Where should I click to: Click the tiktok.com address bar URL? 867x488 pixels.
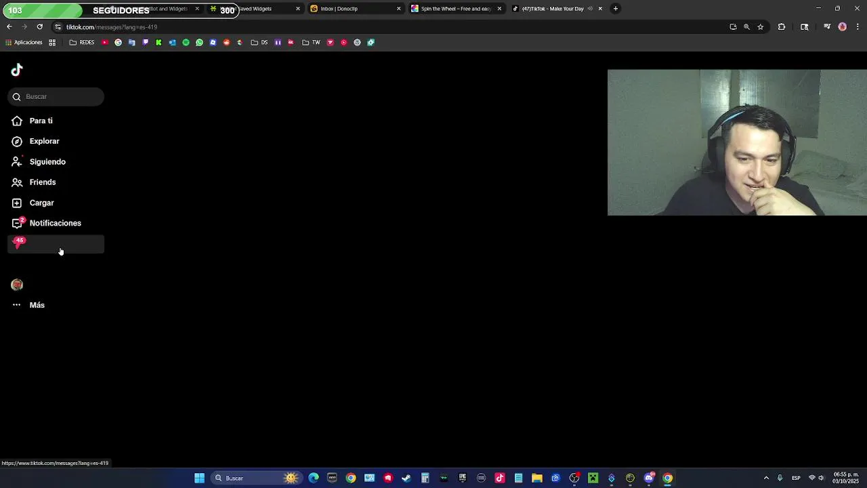[112, 27]
